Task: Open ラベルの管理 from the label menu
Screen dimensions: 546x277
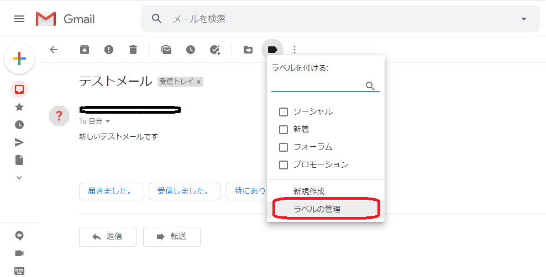Action: [x=317, y=209]
